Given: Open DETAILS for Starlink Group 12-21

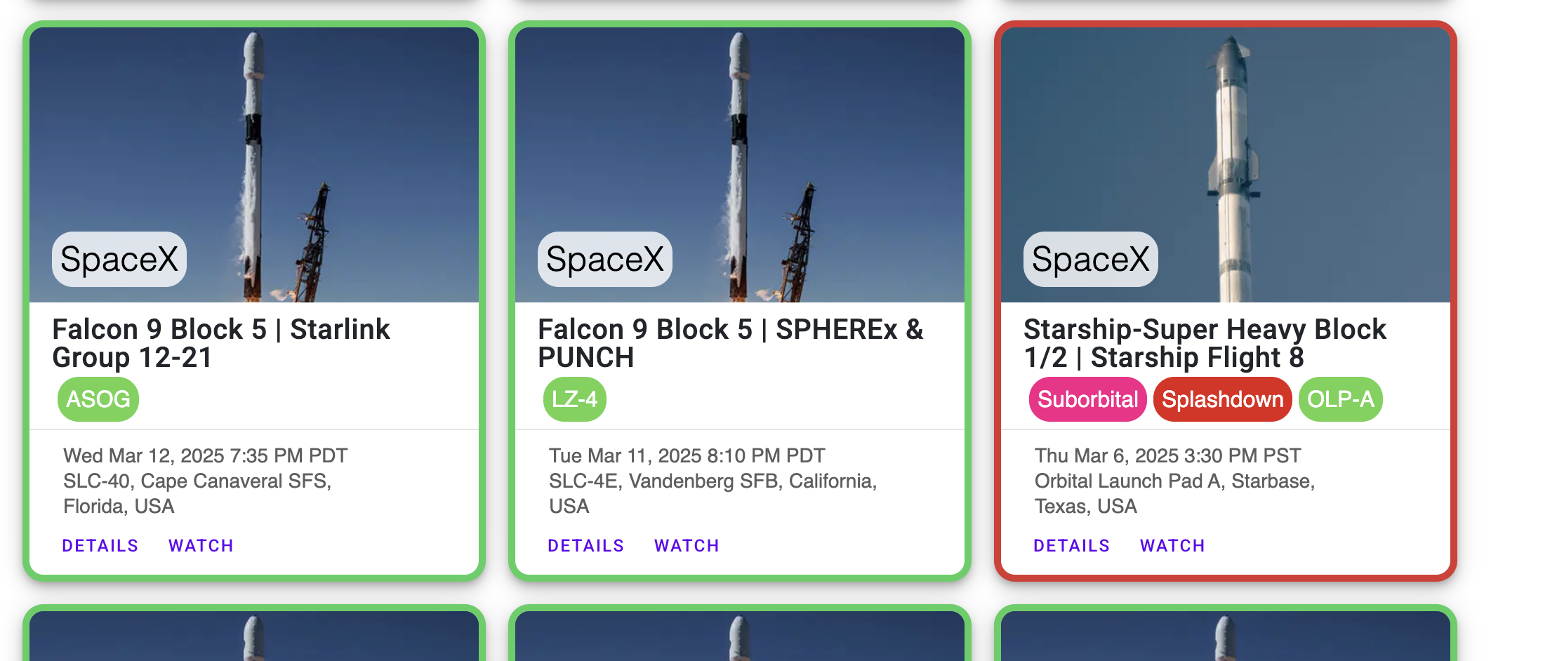Looking at the screenshot, I should pyautogui.click(x=100, y=545).
